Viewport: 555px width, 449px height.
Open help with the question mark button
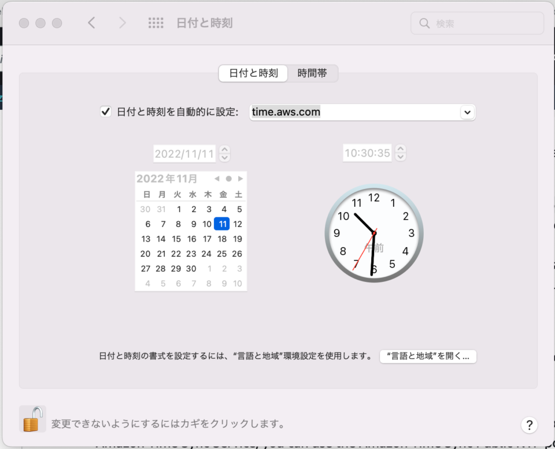pyautogui.click(x=529, y=425)
